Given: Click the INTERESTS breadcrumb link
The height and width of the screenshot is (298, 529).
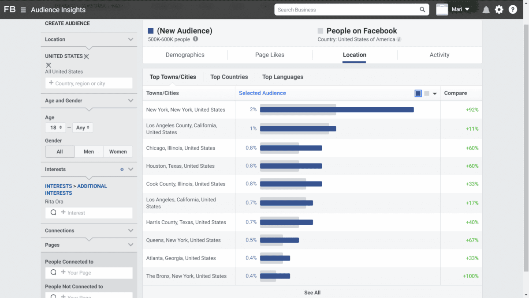Looking at the screenshot, I should point(58,186).
